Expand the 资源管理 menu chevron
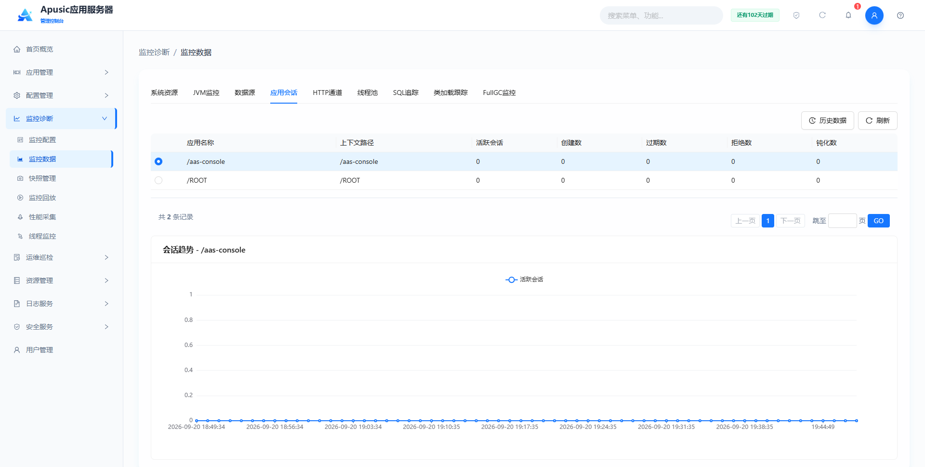The width and height of the screenshot is (925, 467). tap(106, 280)
